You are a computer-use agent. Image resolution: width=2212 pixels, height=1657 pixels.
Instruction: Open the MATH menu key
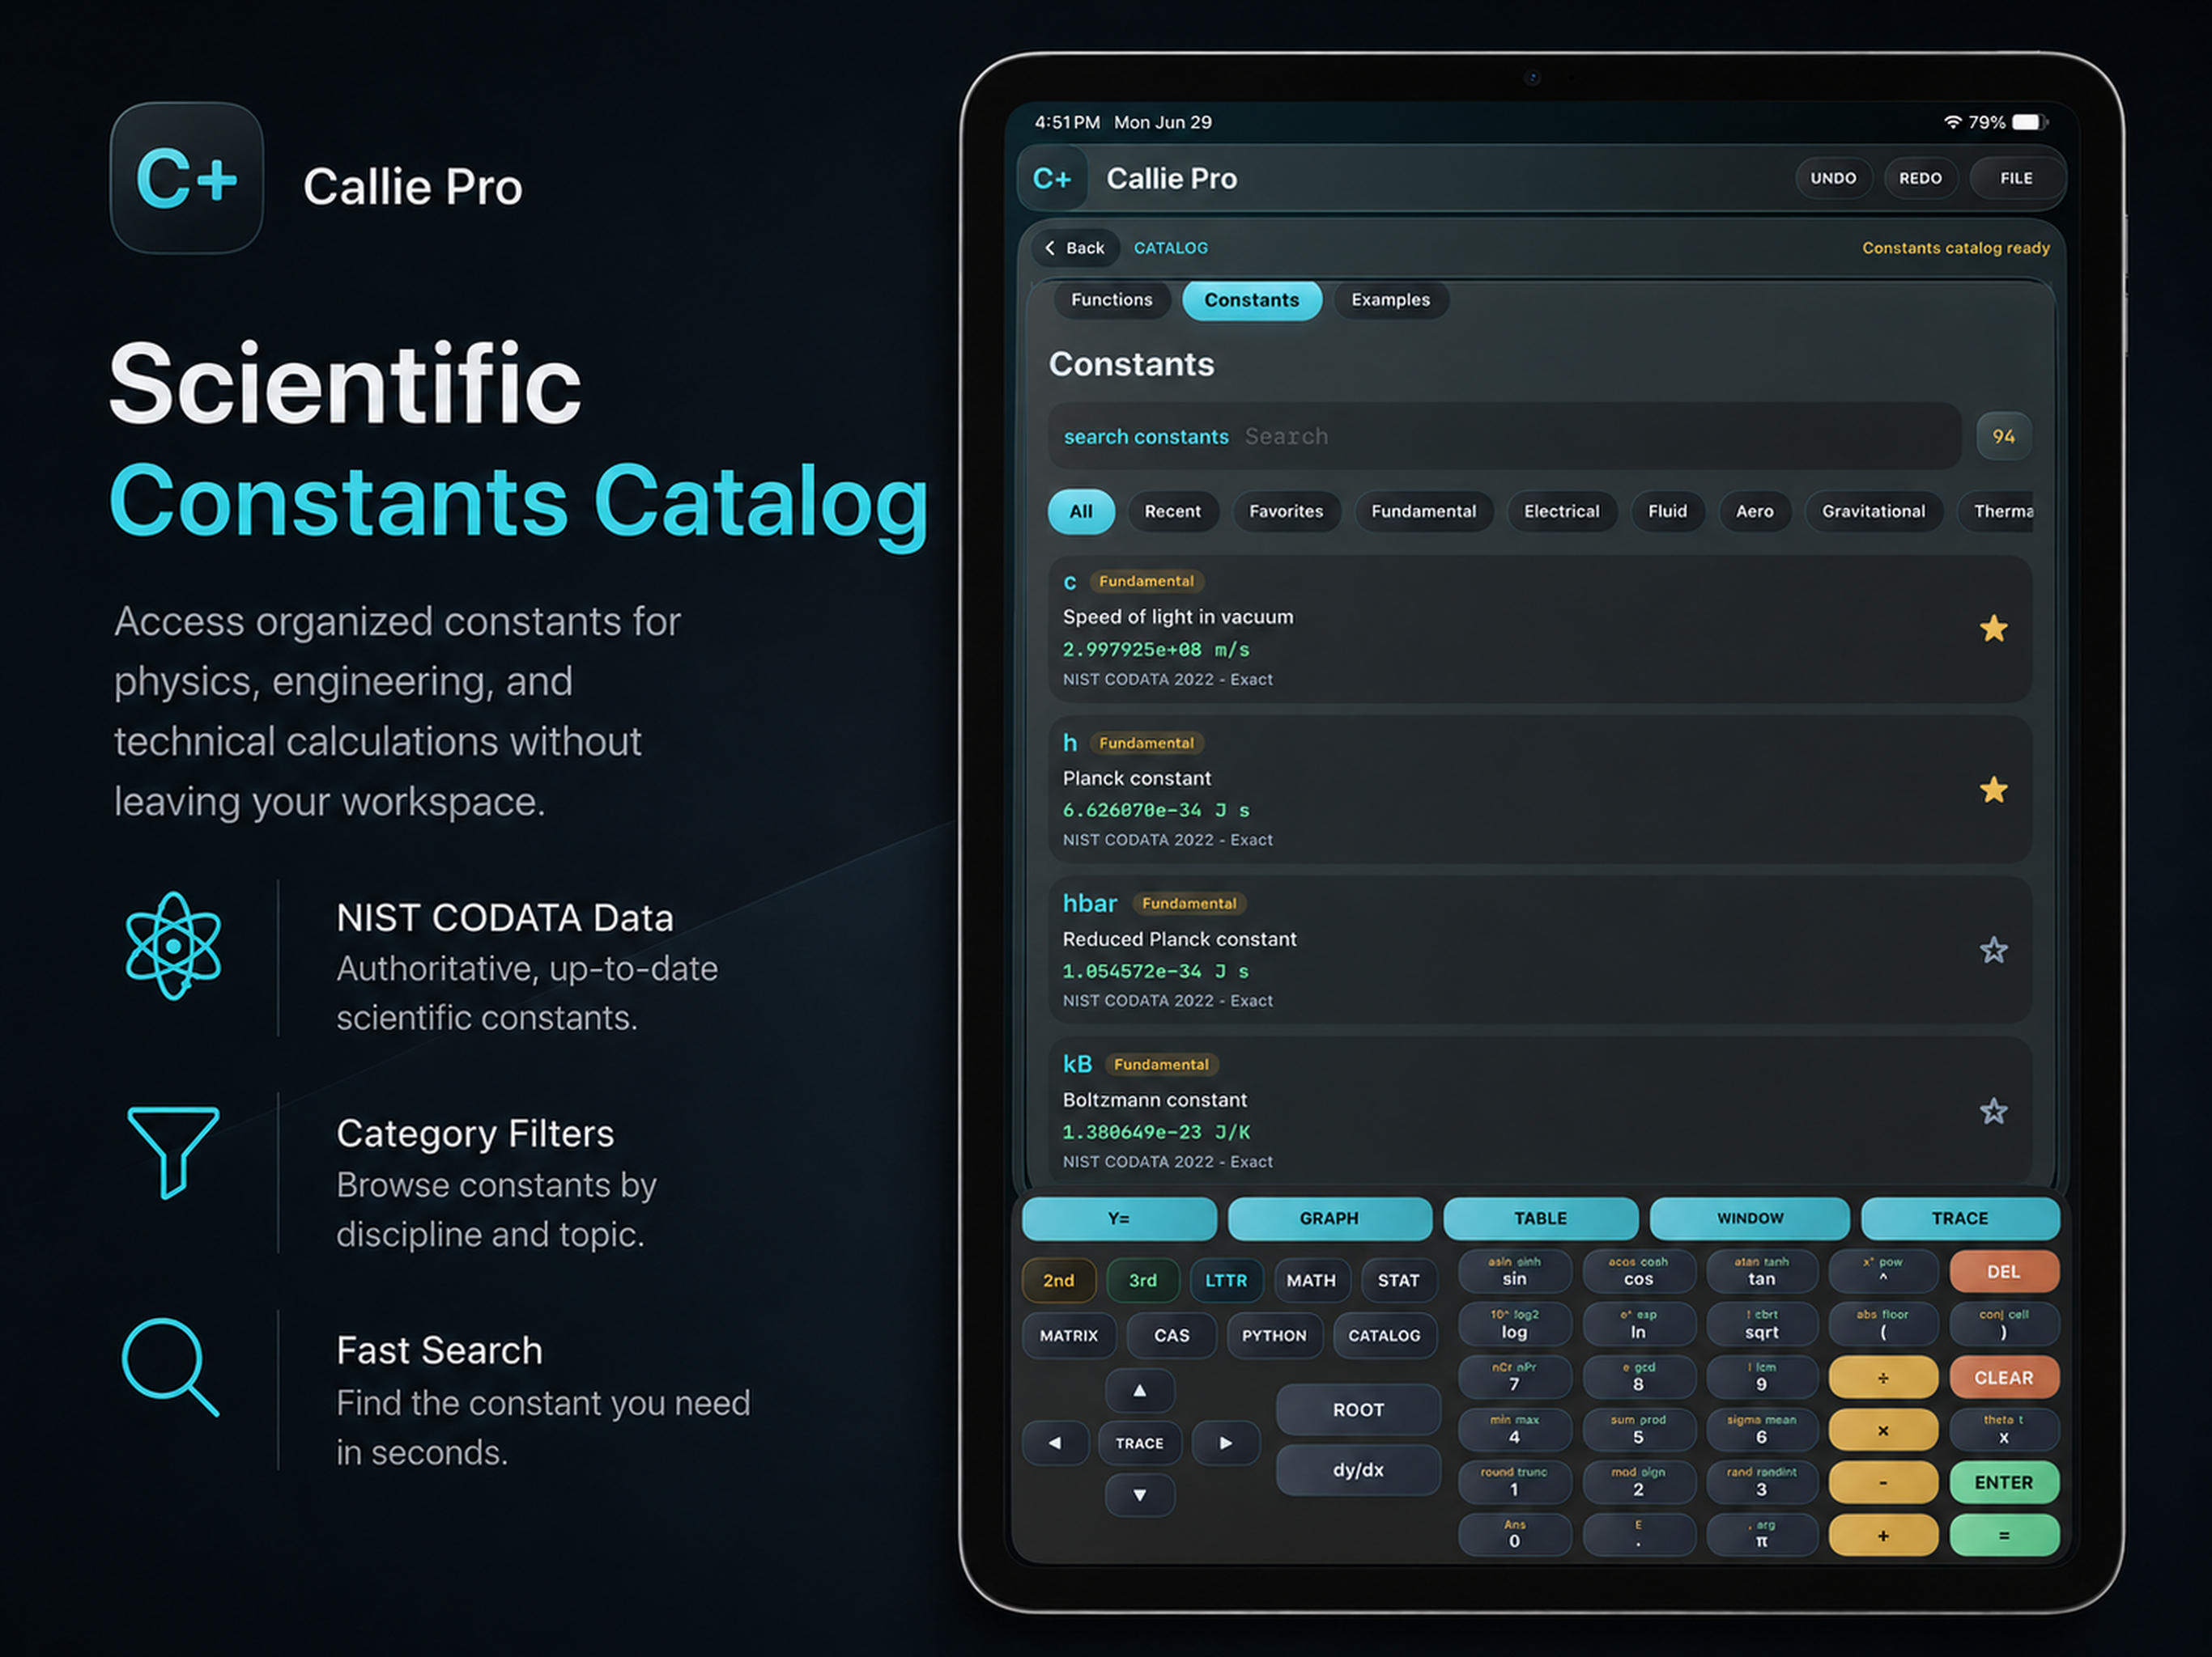[1311, 1280]
